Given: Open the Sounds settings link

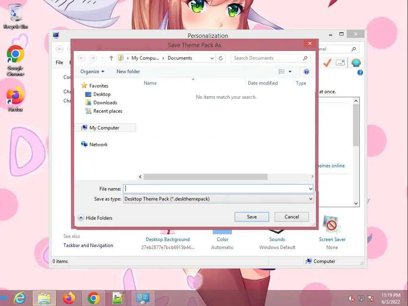Looking at the screenshot, I should [x=277, y=239].
